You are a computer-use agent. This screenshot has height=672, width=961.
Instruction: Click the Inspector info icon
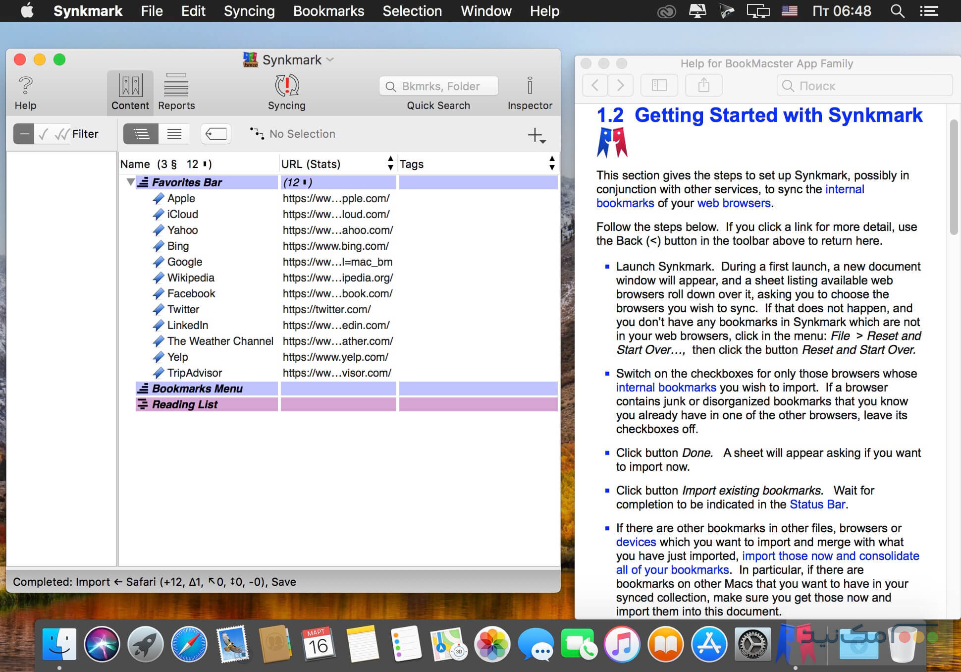point(530,86)
